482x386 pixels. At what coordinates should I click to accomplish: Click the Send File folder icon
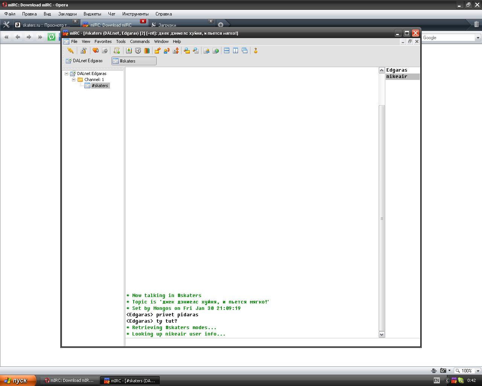[x=157, y=51]
